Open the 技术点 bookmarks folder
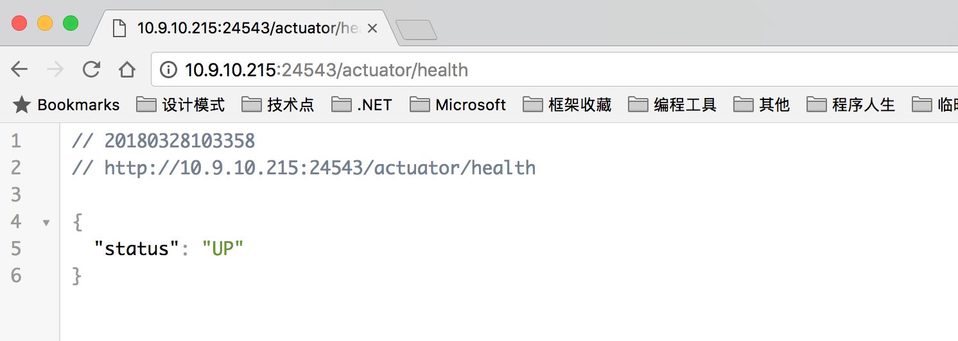The height and width of the screenshot is (341, 958). (x=278, y=104)
